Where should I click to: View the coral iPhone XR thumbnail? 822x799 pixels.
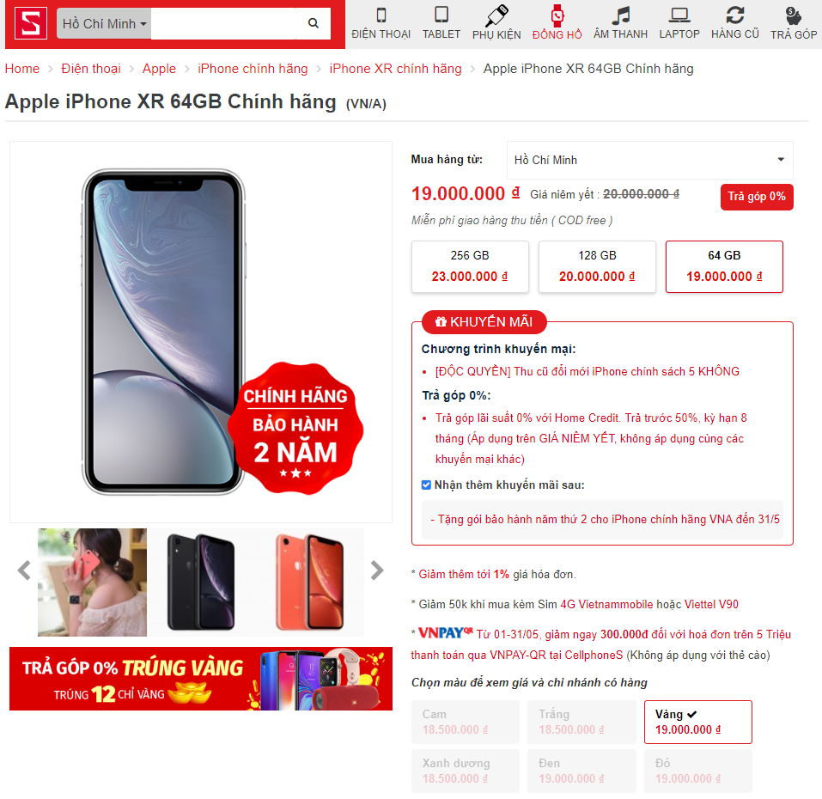point(310,582)
